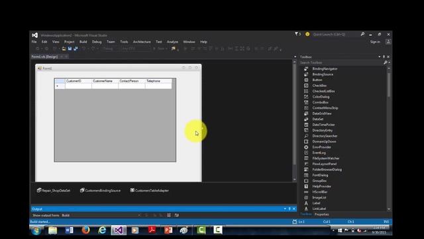Image resolution: width=424 pixels, height=239 pixels.
Task: Open the Architecture menu
Action: click(x=142, y=42)
